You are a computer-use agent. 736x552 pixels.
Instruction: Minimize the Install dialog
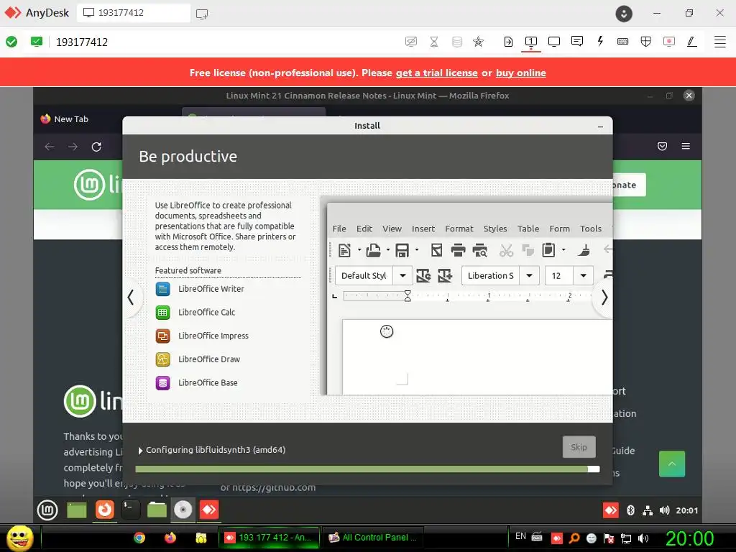pyautogui.click(x=600, y=126)
